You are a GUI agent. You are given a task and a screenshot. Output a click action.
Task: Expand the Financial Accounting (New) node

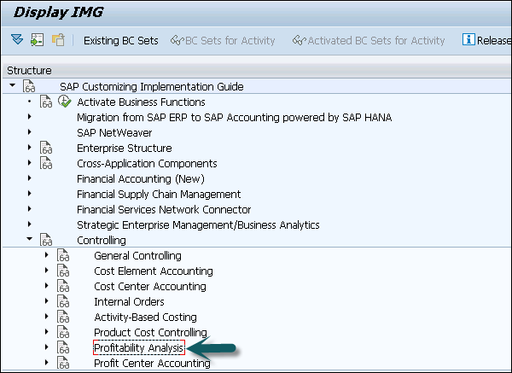29,179
